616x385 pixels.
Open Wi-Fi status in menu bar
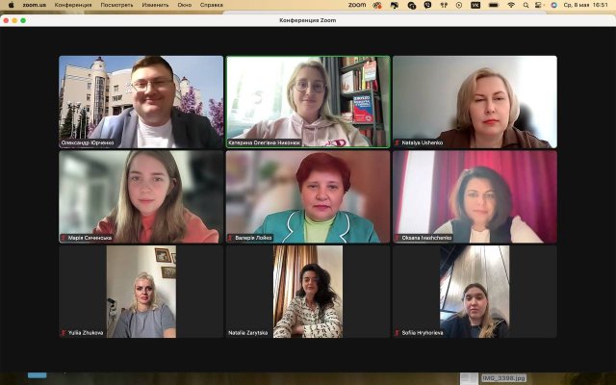(511, 5)
